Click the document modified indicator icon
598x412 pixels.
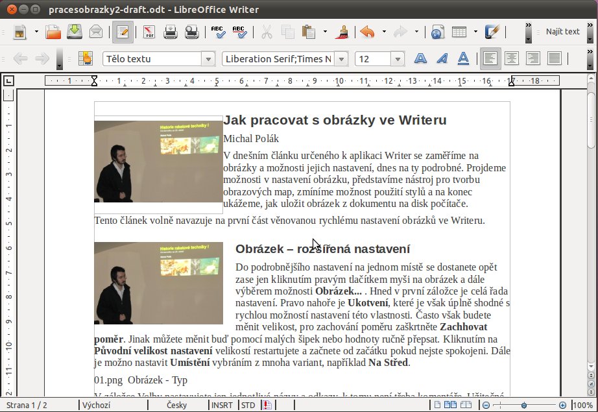coord(267,405)
